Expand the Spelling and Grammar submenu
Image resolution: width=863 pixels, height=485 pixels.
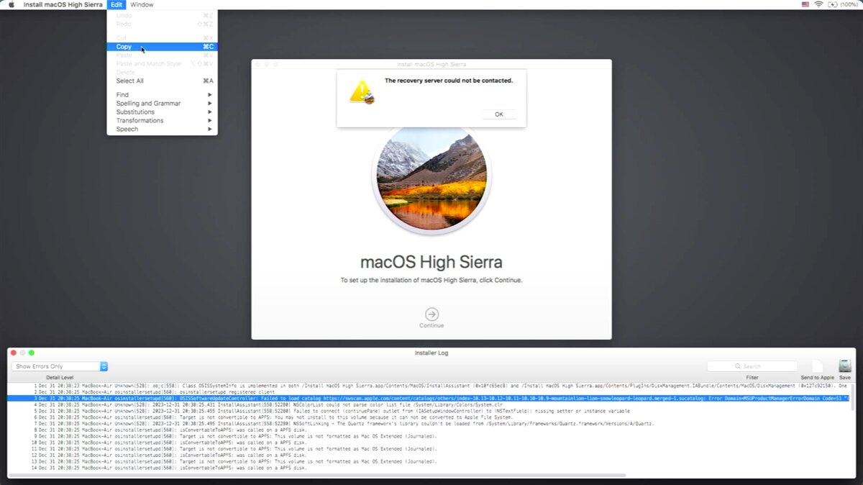(162, 104)
